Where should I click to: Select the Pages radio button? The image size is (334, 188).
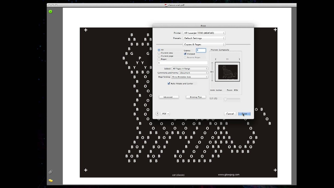click(159, 59)
